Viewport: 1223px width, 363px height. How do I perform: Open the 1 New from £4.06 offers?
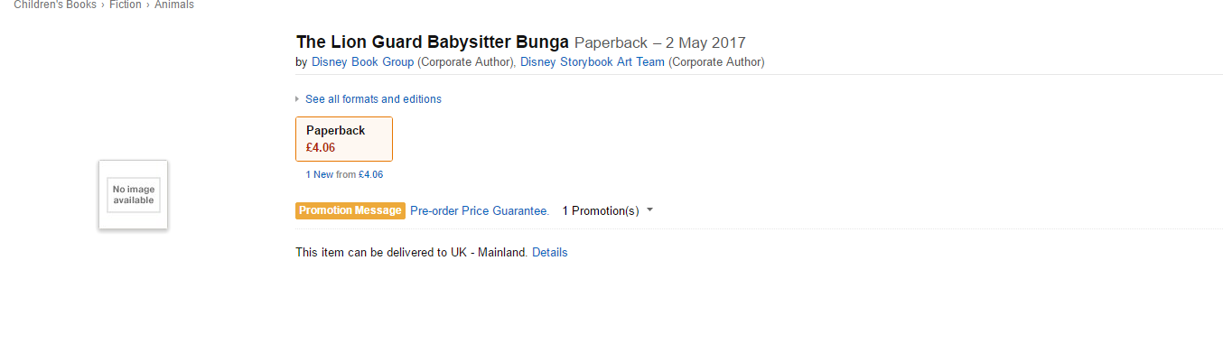(x=344, y=174)
